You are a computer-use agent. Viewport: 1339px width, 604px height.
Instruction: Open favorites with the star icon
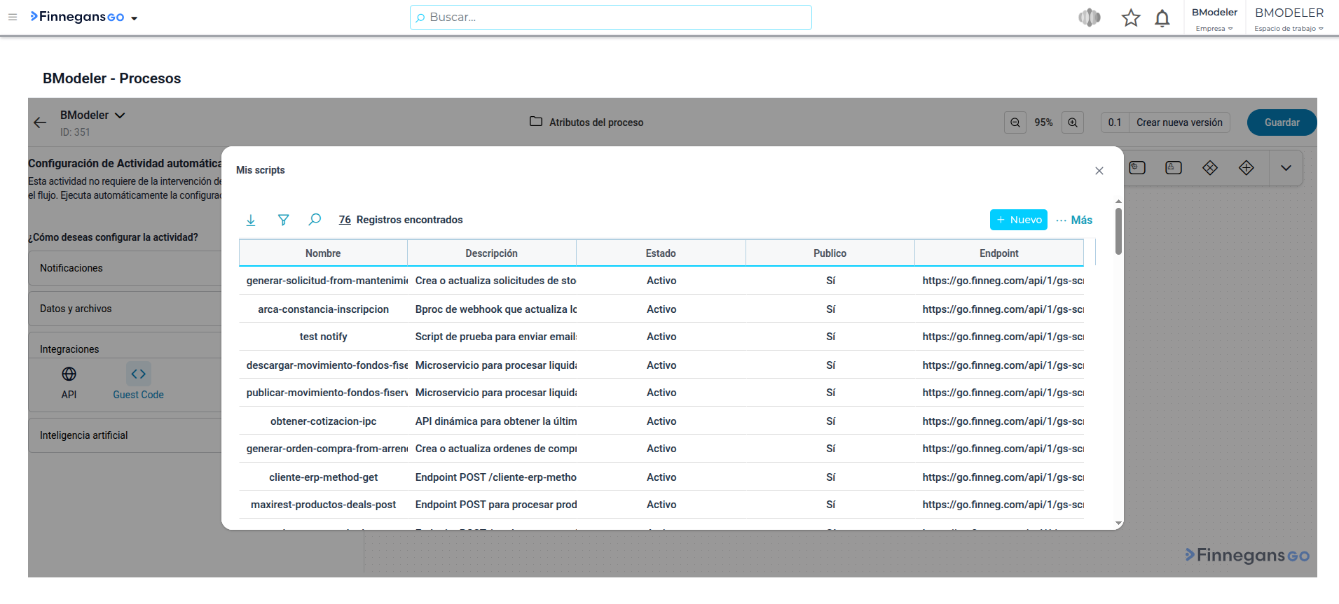pyautogui.click(x=1131, y=17)
